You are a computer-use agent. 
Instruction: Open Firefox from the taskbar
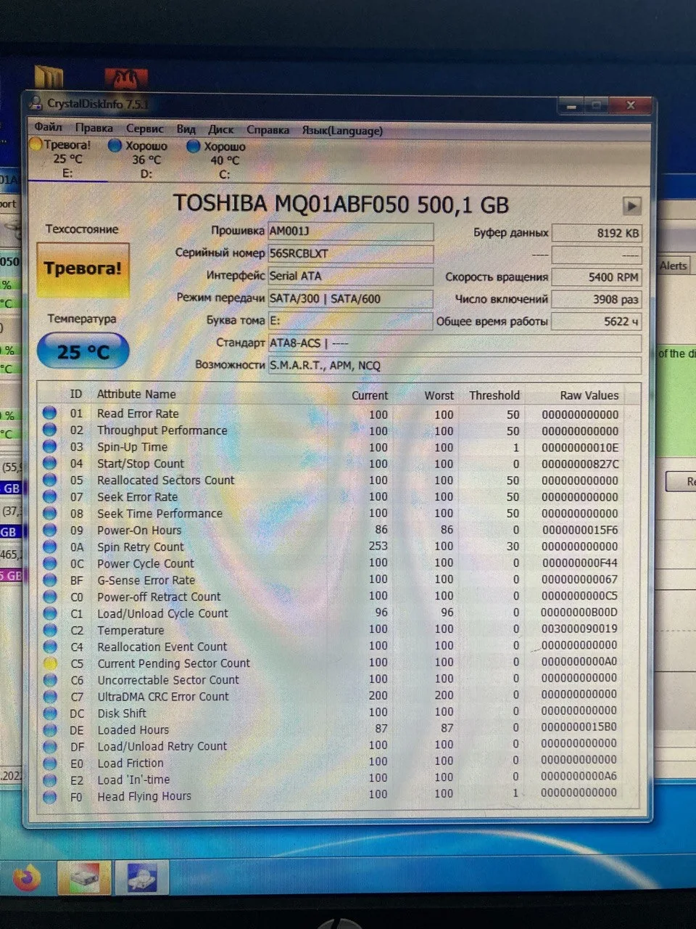[x=25, y=879]
